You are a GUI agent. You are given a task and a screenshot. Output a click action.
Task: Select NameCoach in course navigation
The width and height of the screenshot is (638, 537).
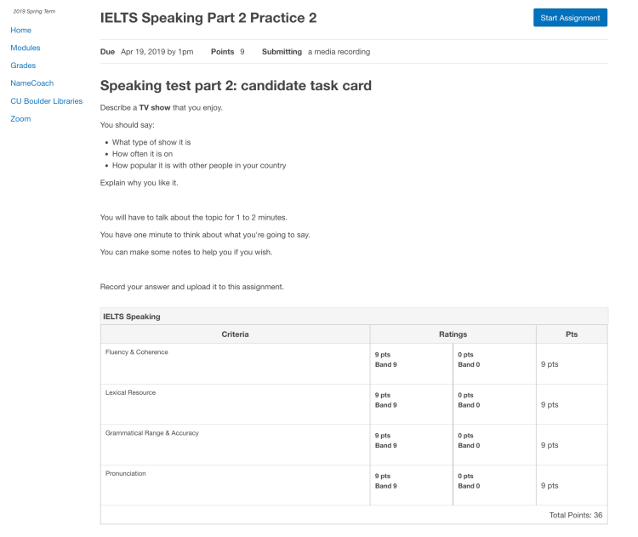pos(33,83)
